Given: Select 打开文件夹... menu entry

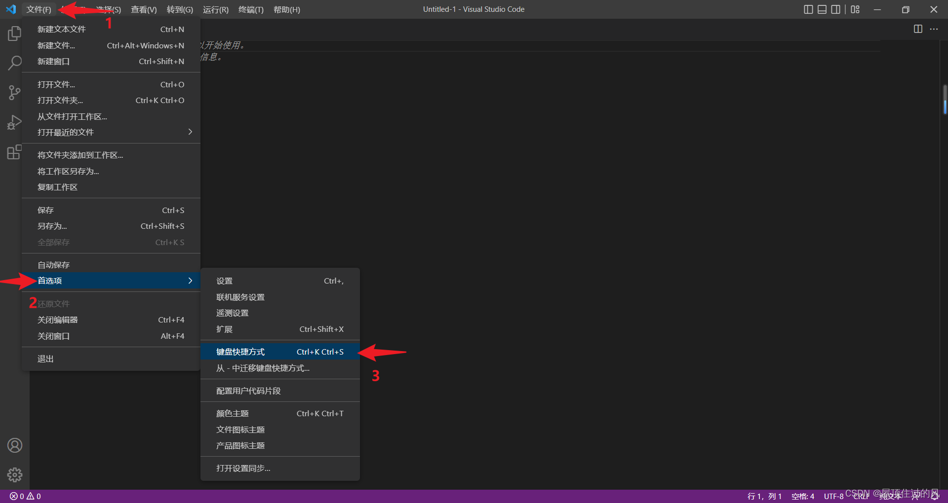Looking at the screenshot, I should 111,100.
